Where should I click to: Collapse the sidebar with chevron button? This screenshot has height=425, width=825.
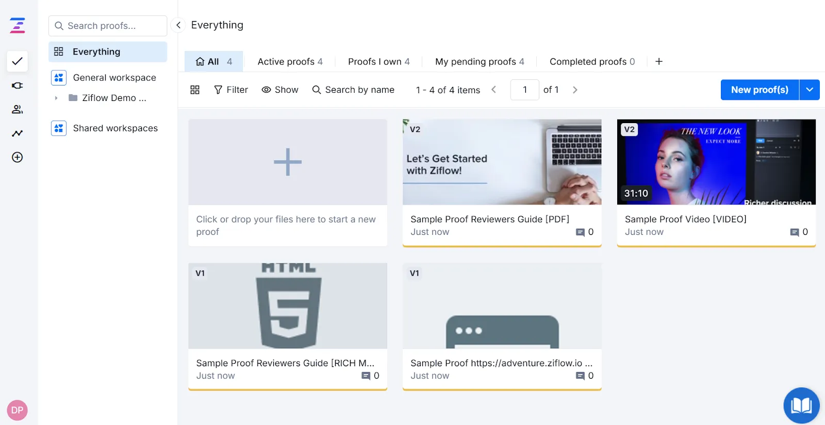coord(178,25)
